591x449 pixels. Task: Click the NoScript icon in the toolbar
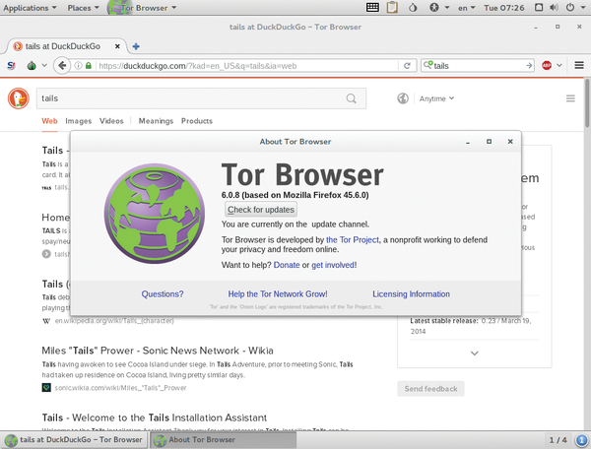[11, 66]
